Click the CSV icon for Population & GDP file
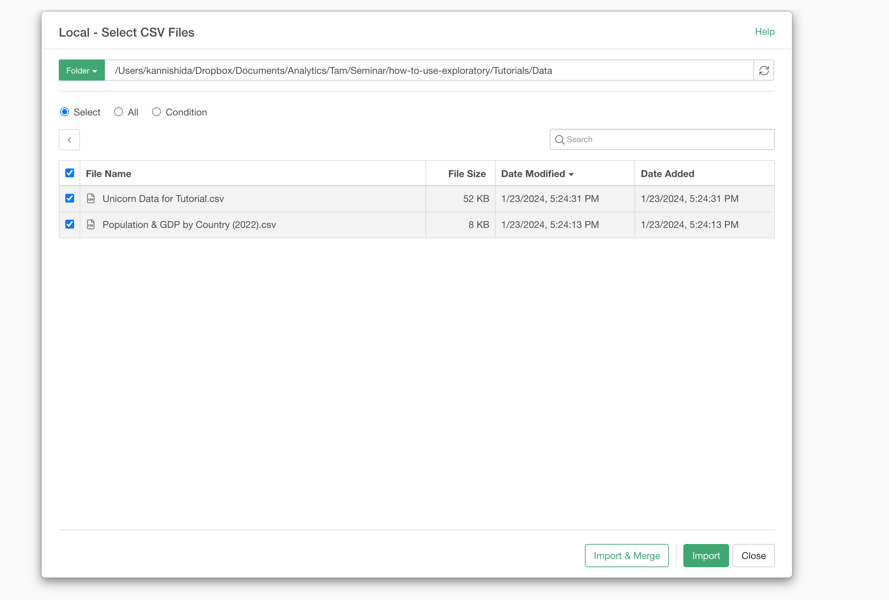Viewport: 889px width, 600px height. coord(91,224)
